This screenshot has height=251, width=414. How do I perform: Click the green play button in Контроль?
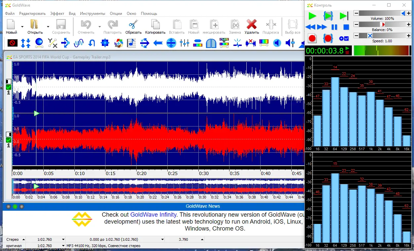(x=312, y=16)
